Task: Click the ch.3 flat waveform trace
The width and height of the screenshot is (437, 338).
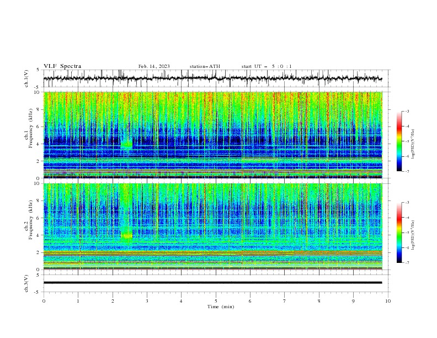Action: [212, 283]
